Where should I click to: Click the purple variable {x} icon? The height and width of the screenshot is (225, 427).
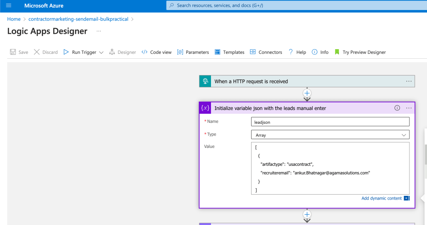point(205,108)
